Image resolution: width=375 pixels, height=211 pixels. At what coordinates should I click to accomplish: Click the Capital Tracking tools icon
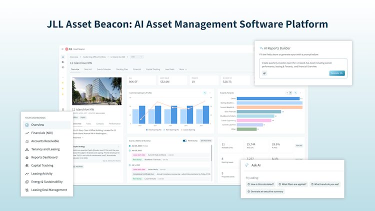[x=27, y=165]
